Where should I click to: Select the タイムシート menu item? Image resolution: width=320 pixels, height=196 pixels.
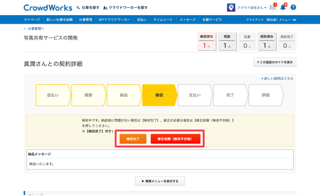[162, 20]
